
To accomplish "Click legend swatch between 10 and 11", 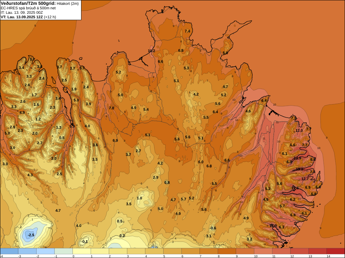I will [263, 251].
